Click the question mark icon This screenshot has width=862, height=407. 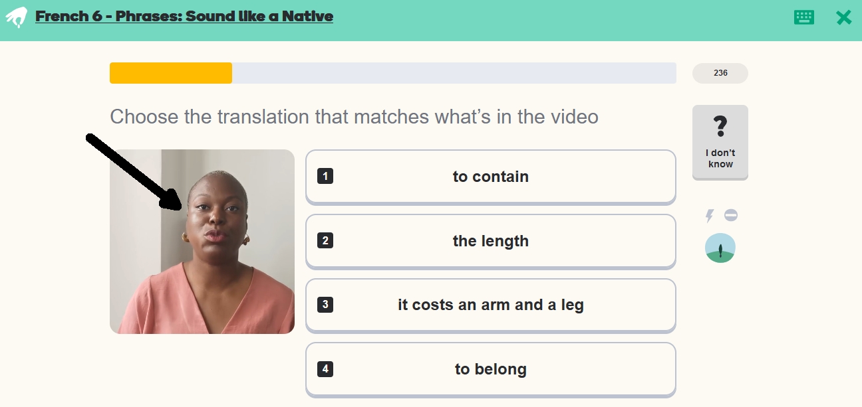[x=720, y=127]
